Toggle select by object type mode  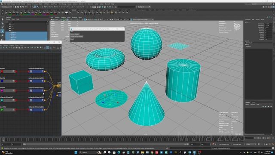[35, 7]
